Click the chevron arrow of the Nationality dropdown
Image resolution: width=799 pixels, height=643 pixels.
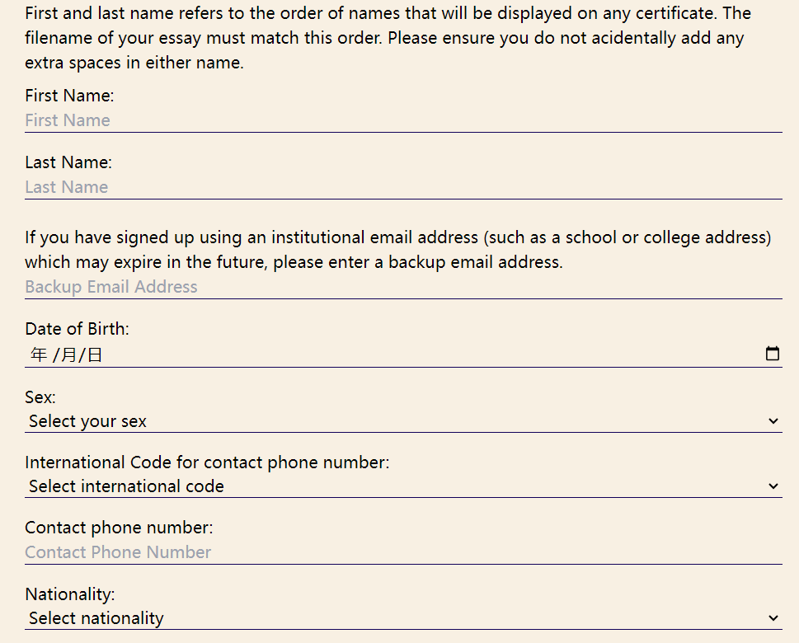[x=773, y=618]
